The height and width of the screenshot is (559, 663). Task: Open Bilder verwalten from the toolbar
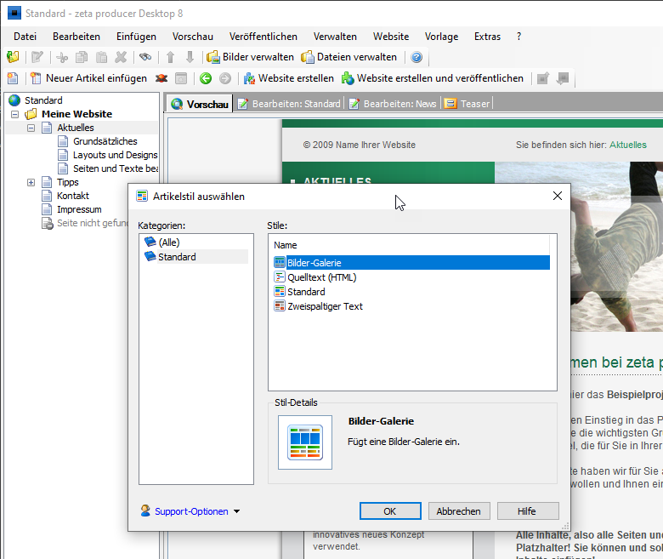(x=250, y=57)
